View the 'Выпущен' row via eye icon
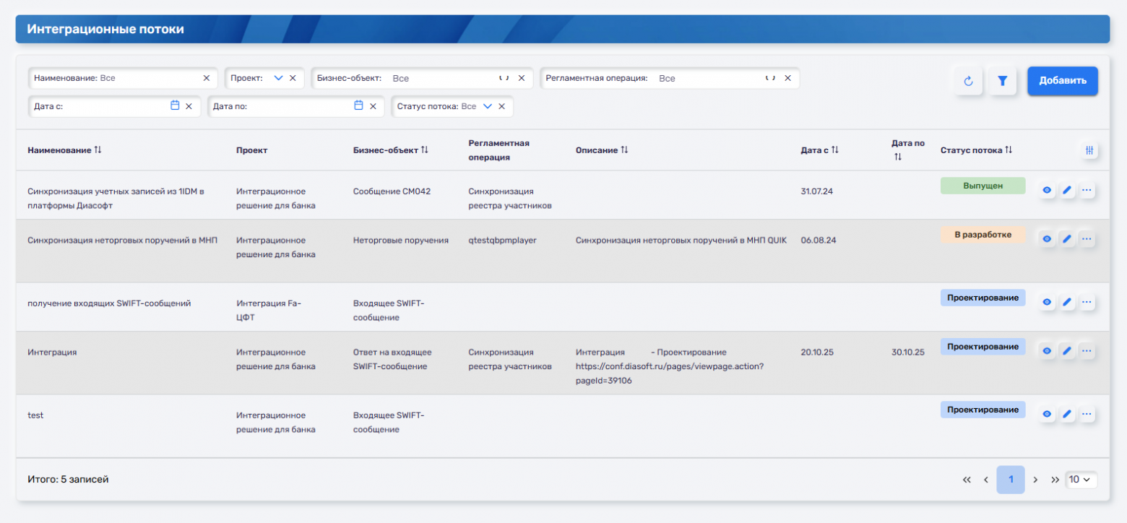This screenshot has height=523, width=1127. 1047,191
